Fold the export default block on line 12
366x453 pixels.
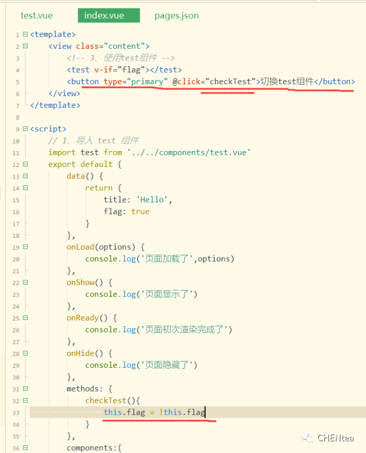click(25, 164)
